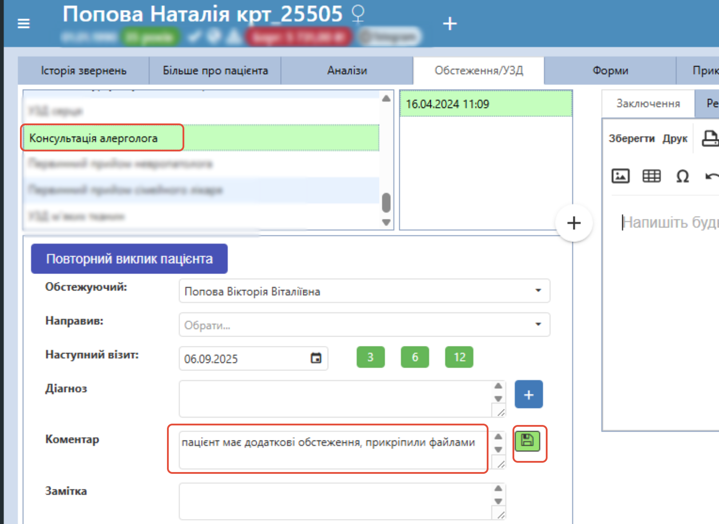Switch to the Більше про пацієнта tab

tap(215, 71)
